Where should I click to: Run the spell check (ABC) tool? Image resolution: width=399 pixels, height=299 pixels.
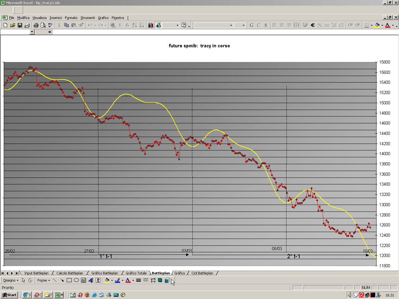(x=50, y=25)
